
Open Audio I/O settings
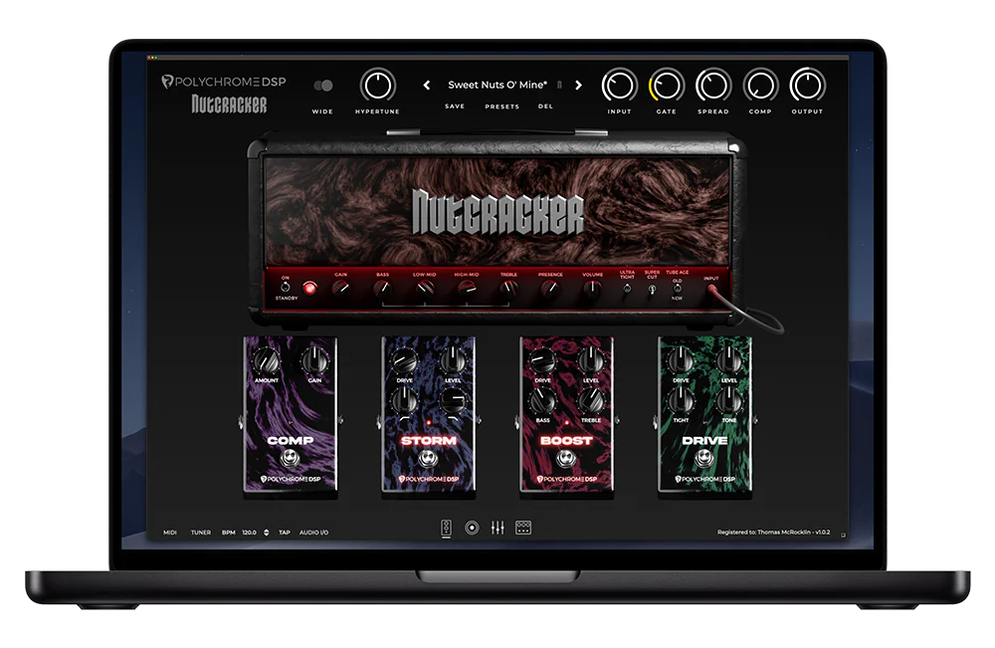coord(313,533)
